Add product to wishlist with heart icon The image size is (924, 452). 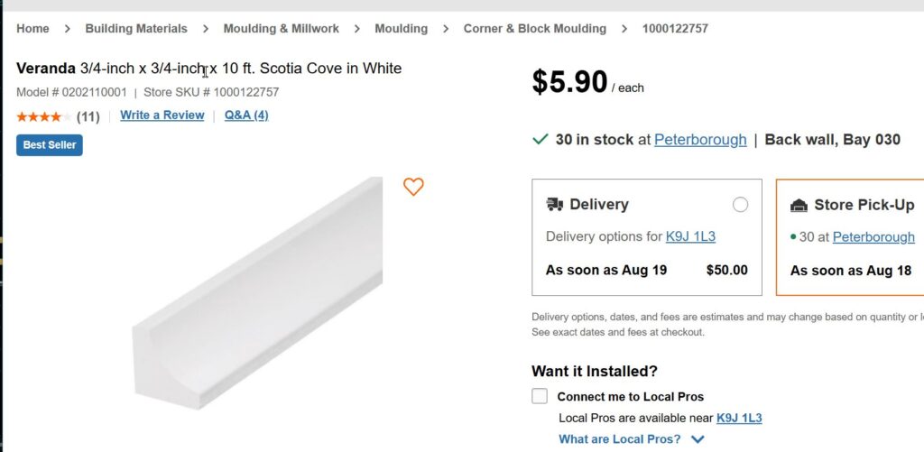point(413,187)
